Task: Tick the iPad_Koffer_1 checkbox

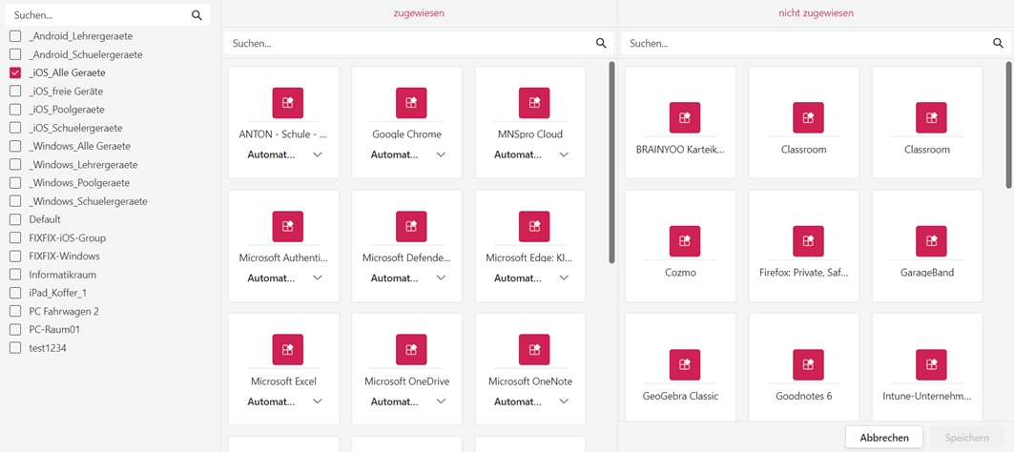Action: [15, 293]
